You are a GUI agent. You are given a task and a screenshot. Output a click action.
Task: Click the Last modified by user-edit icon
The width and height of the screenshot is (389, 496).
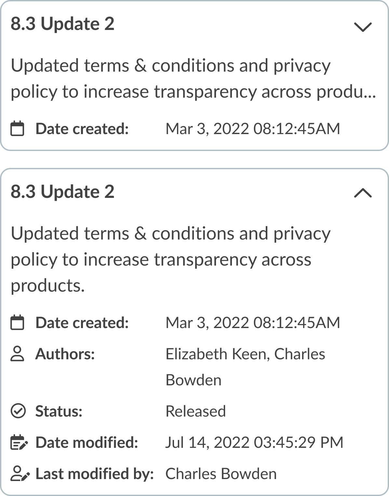(20, 474)
